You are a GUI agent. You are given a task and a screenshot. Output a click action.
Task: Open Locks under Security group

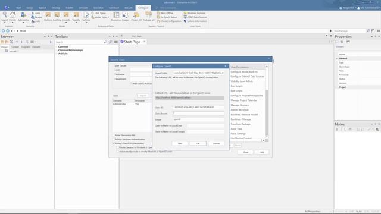click(x=36, y=21)
